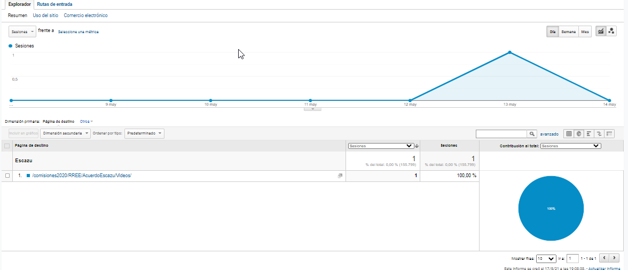This screenshot has height=270, width=628.
Task: Click the Ir a page number field
Action: click(572, 258)
